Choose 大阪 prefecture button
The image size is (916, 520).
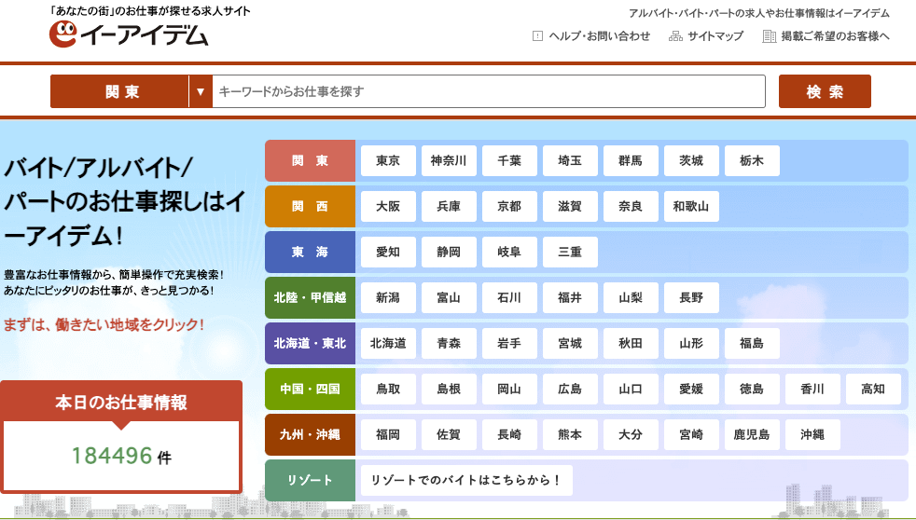point(388,206)
